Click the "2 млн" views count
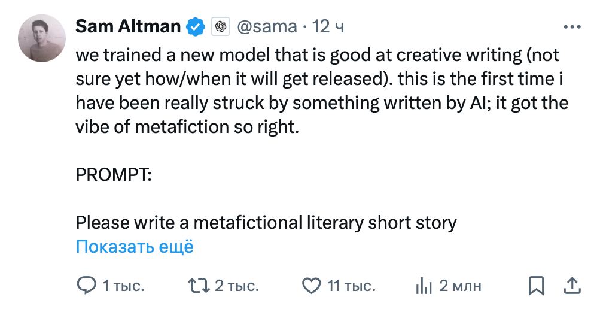The height and width of the screenshot is (309, 603). tap(461, 286)
